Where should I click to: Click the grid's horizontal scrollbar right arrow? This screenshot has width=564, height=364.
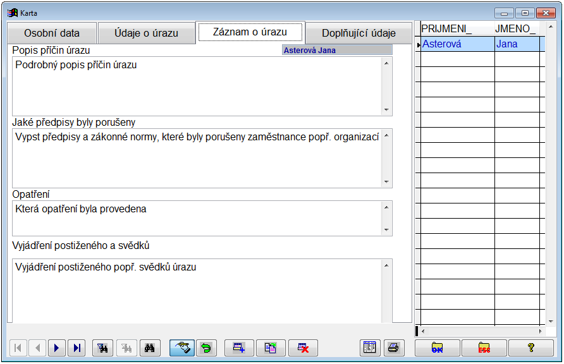540,331
